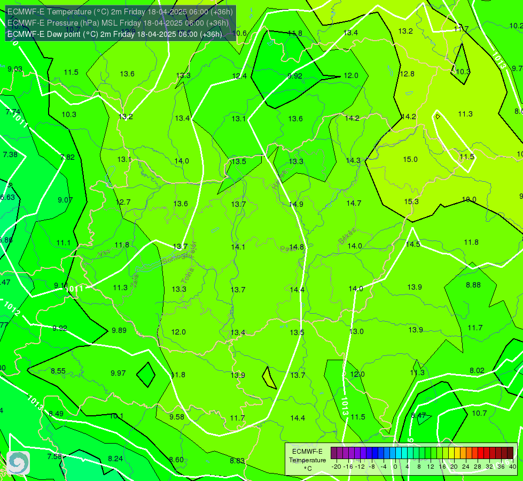Click the cyan legend swatch above 0

(399, 453)
